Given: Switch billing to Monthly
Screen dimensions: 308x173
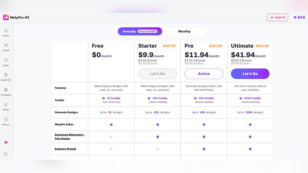Looking at the screenshot, I should 184,31.
